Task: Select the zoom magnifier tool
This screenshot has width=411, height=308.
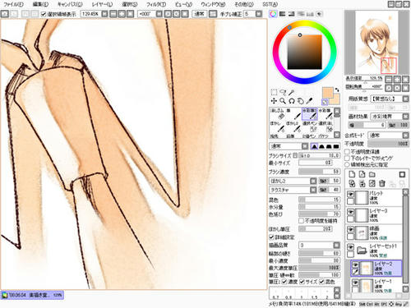Action: pos(283,101)
